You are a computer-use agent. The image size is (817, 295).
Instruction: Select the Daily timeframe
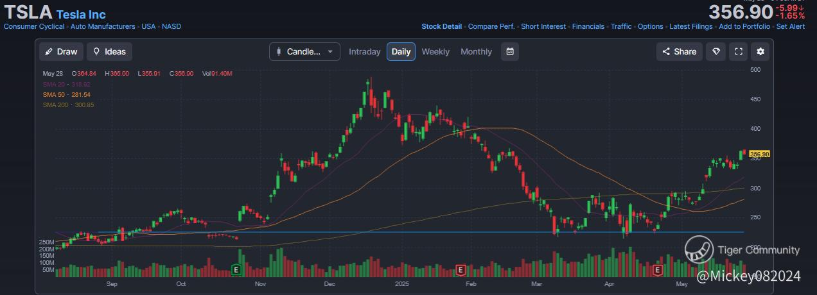pyautogui.click(x=401, y=52)
